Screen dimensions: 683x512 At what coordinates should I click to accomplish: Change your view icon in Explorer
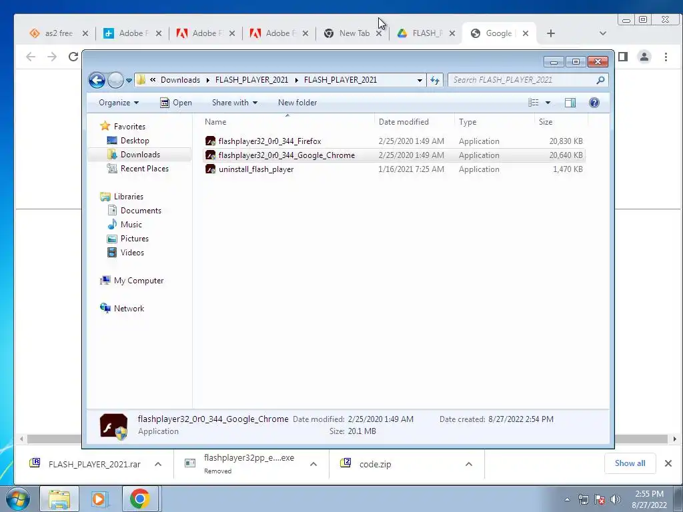click(534, 103)
